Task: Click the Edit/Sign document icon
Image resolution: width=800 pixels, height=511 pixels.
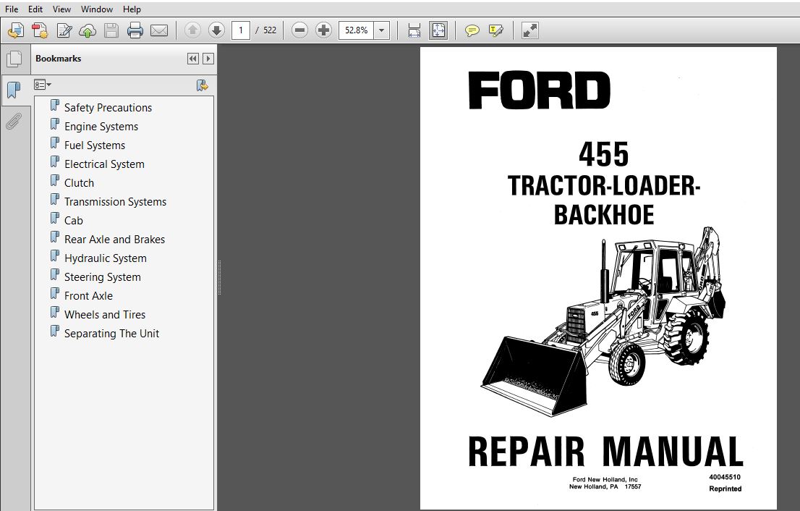Action: point(64,30)
